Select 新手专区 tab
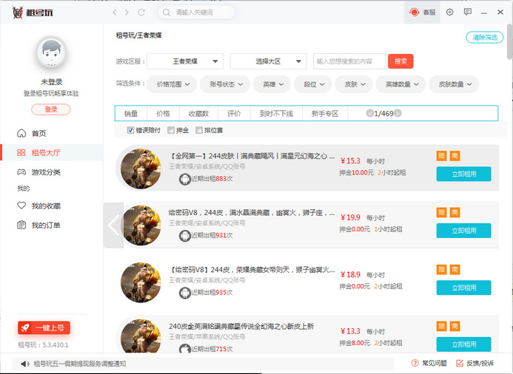513x374 pixels. point(325,114)
